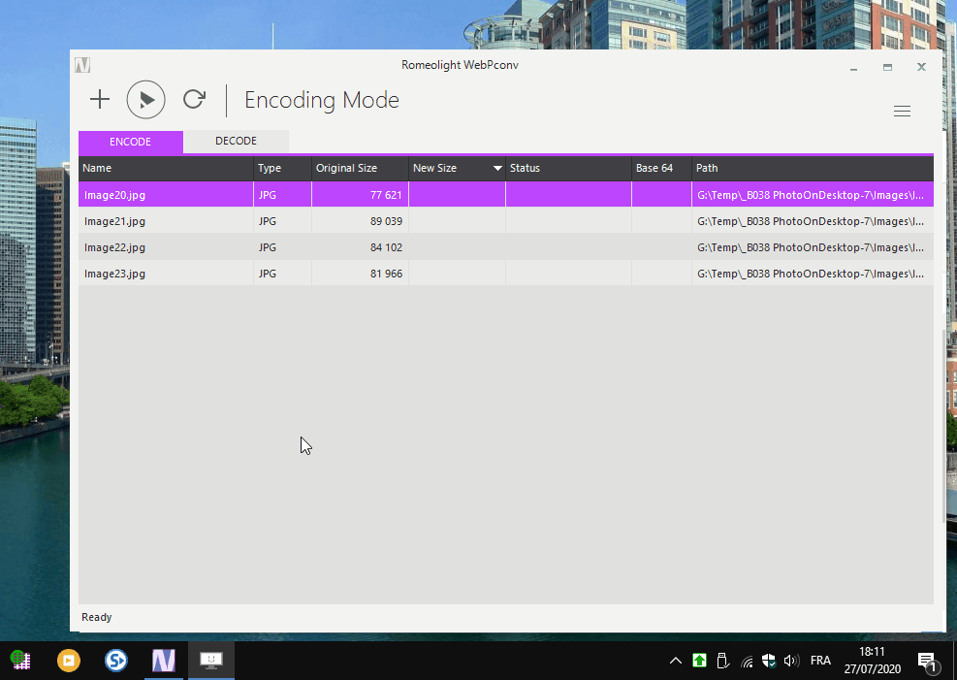This screenshot has width=957, height=680.
Task: Click the Path column header
Action: coord(813,168)
